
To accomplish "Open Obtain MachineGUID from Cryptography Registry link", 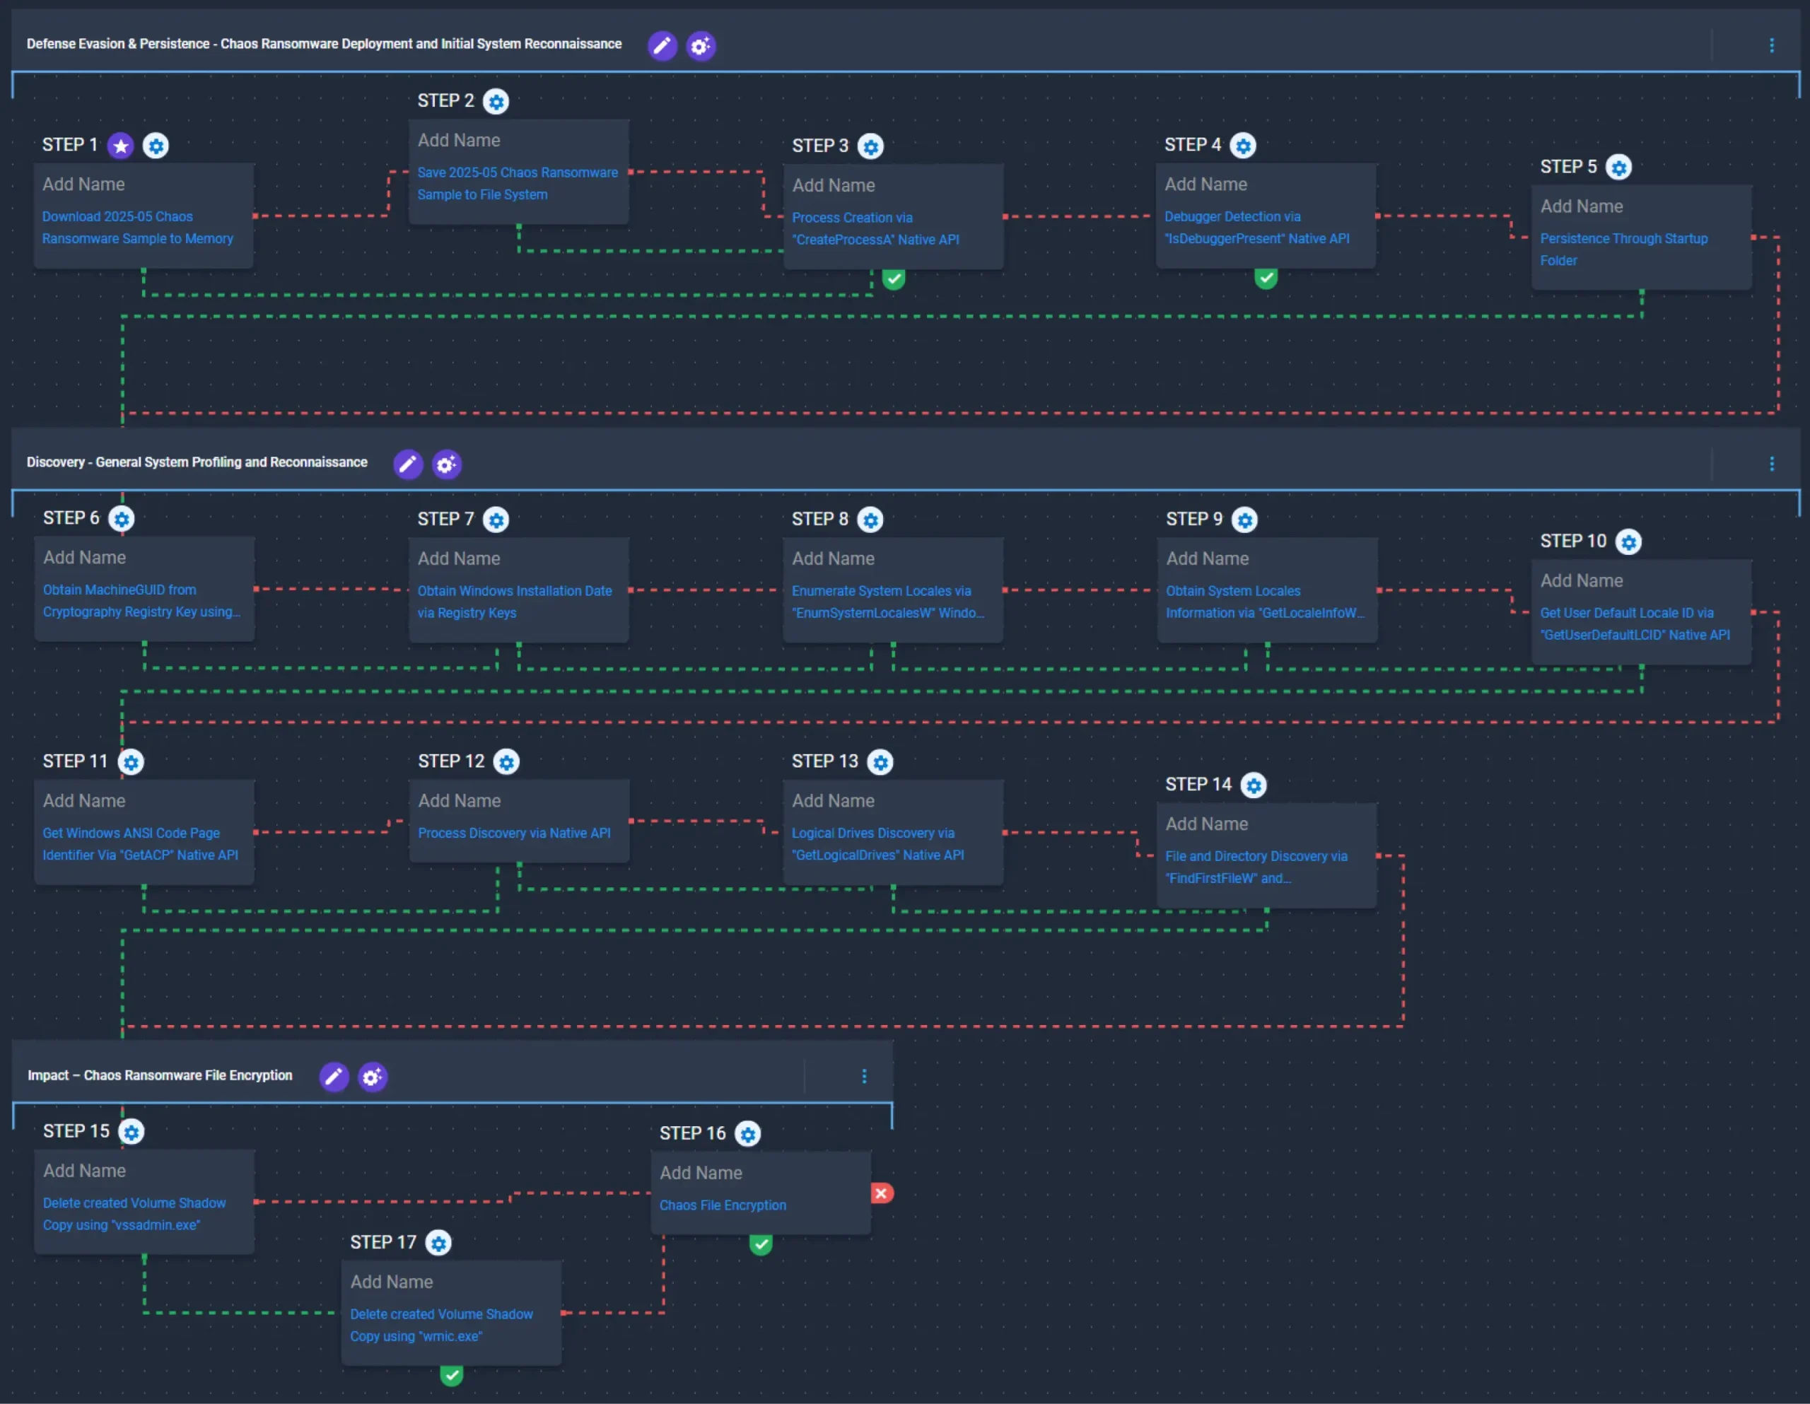I will [141, 601].
